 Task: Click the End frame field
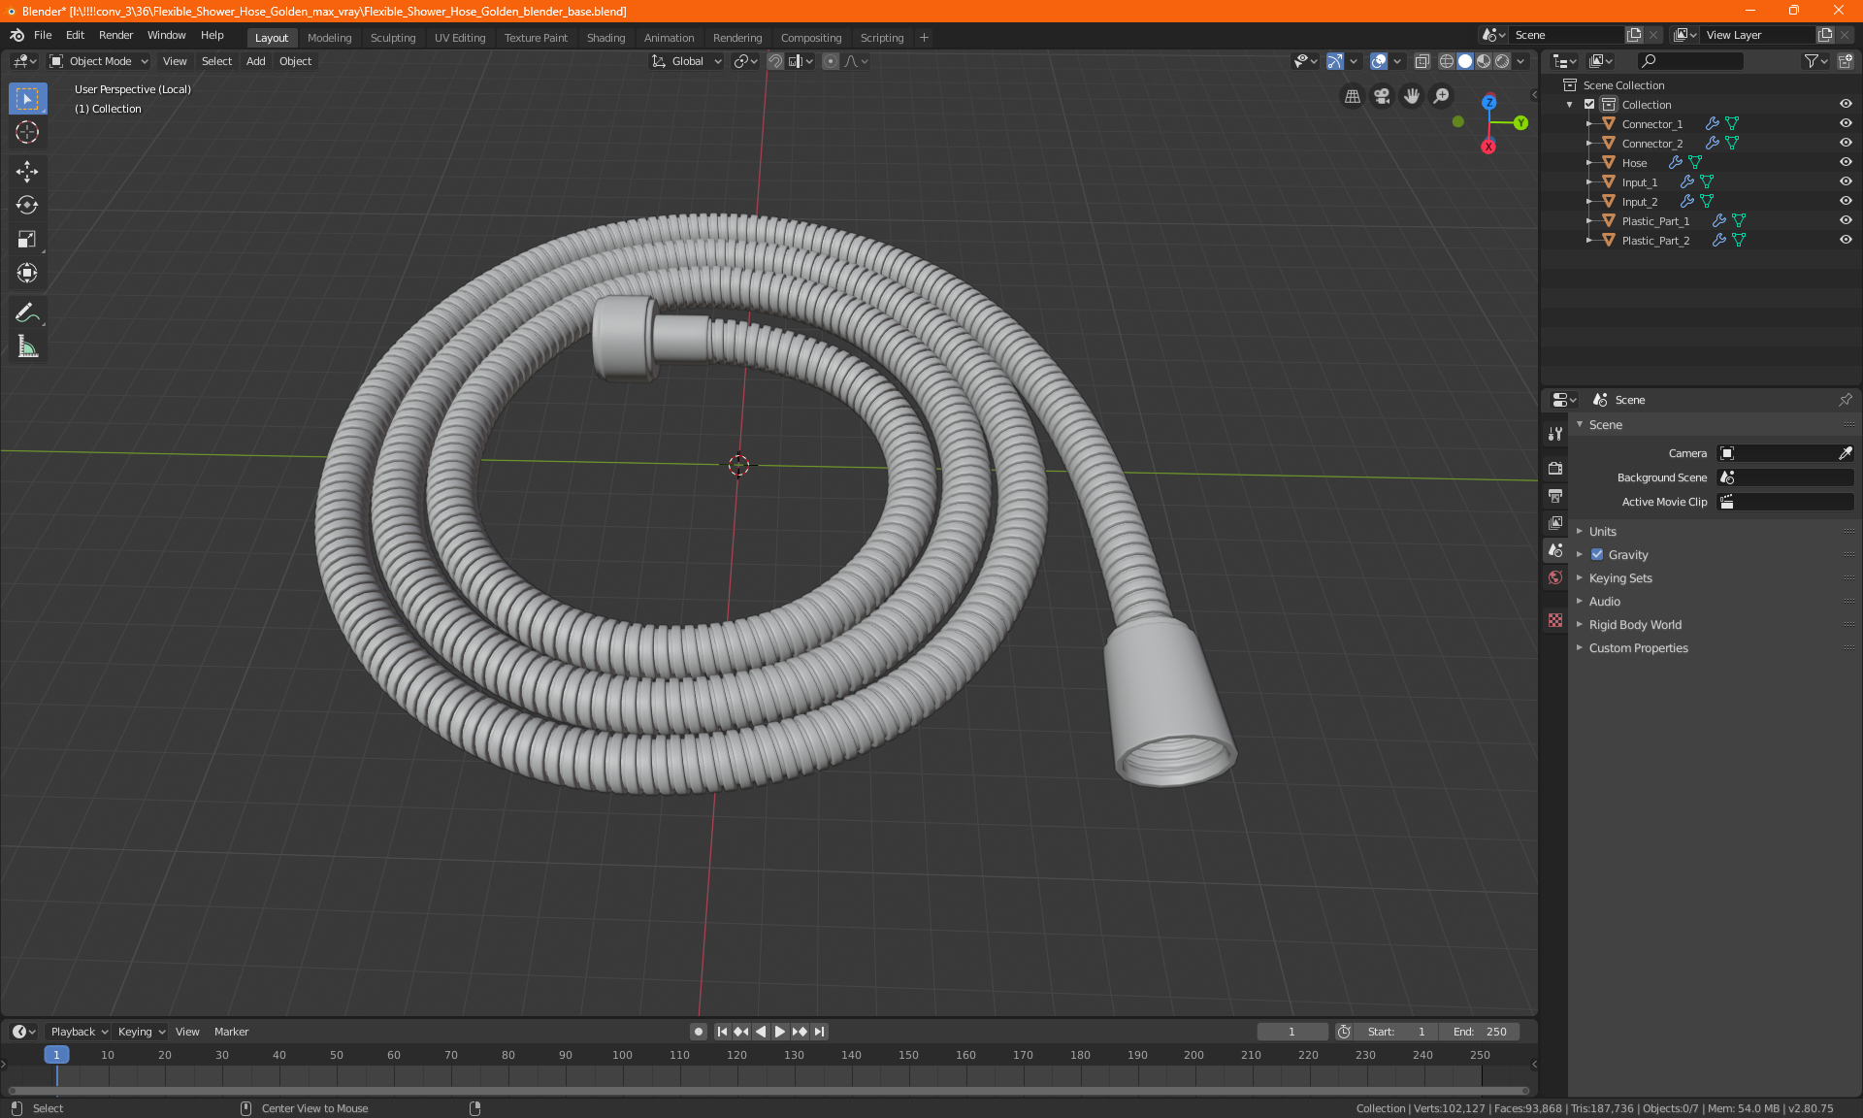click(x=1480, y=1032)
